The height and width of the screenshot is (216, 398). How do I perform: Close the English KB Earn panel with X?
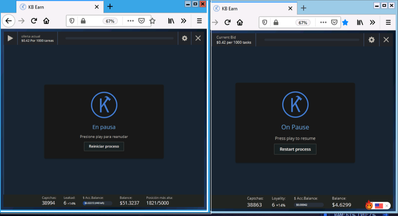click(386, 40)
